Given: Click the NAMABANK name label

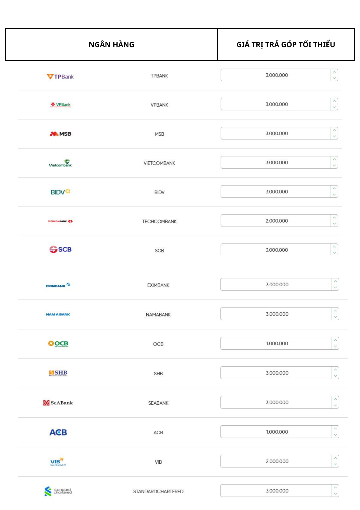Looking at the screenshot, I should point(158,315).
